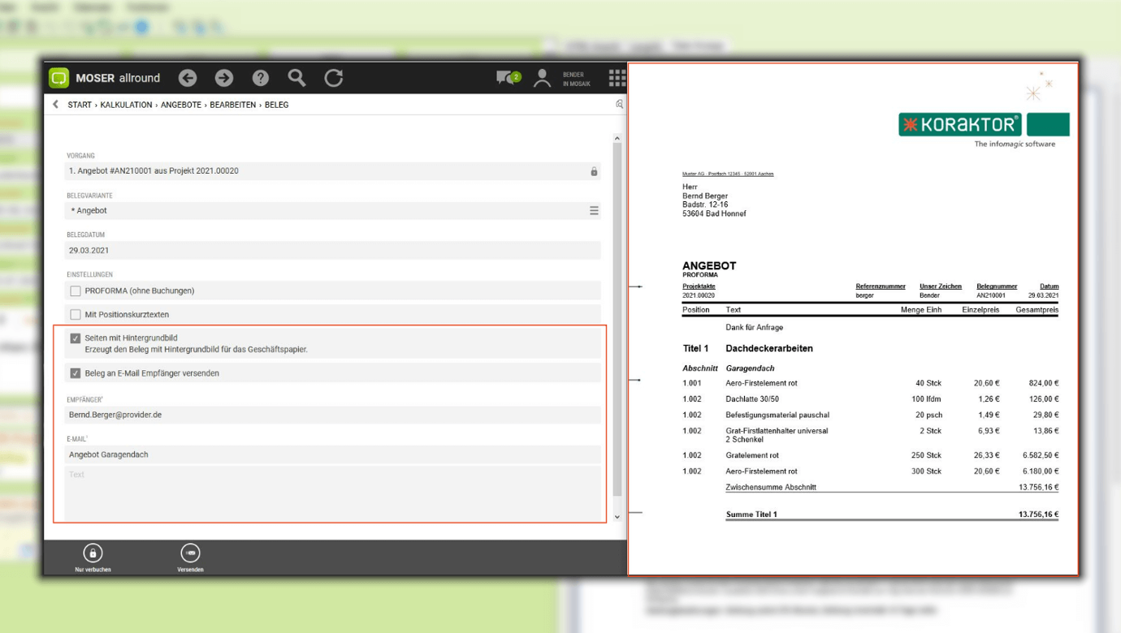Screen dimensions: 1121x633
Task: Check Mit Positionskurztexten option
Action: tap(76, 314)
